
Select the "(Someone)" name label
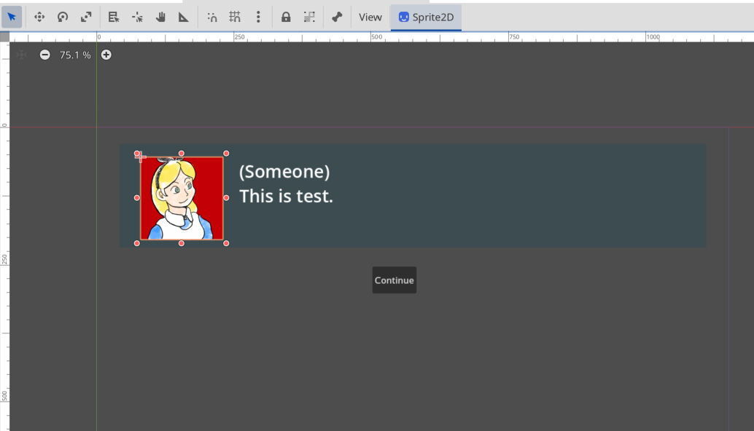pos(284,172)
